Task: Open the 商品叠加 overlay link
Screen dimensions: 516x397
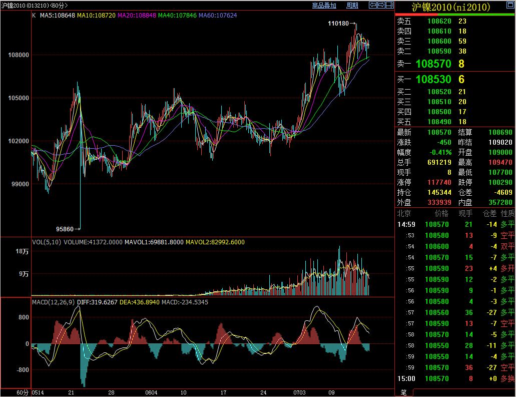Action: coord(324,6)
